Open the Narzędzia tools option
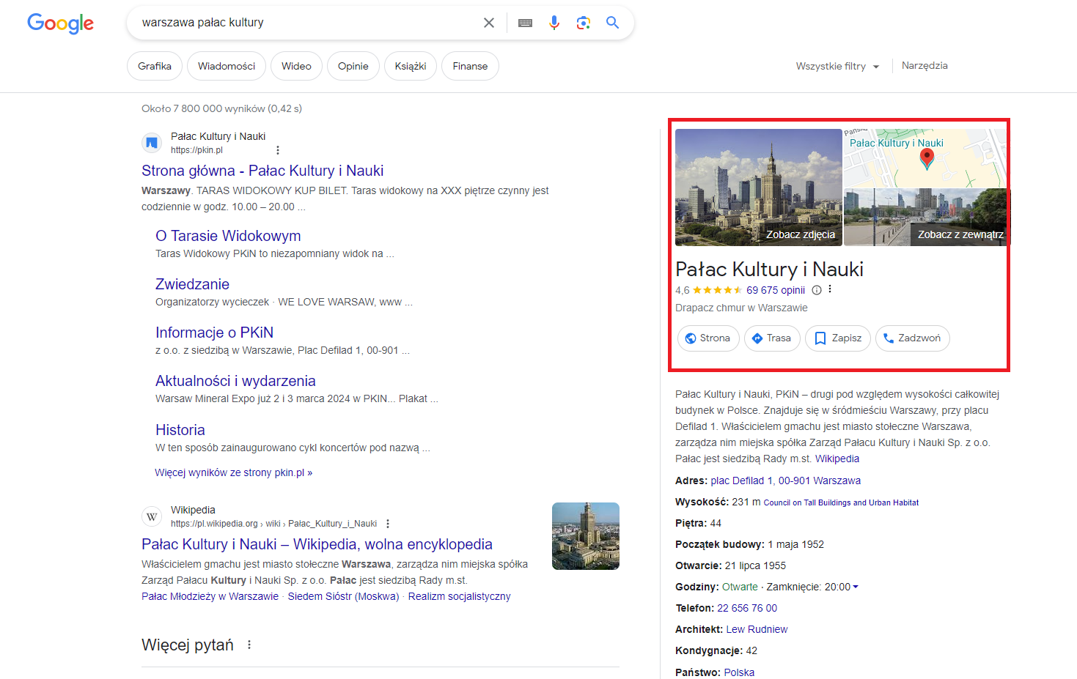 pos(925,65)
